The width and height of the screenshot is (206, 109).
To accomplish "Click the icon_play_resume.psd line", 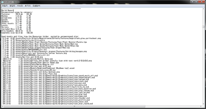I will coord(48,91).
